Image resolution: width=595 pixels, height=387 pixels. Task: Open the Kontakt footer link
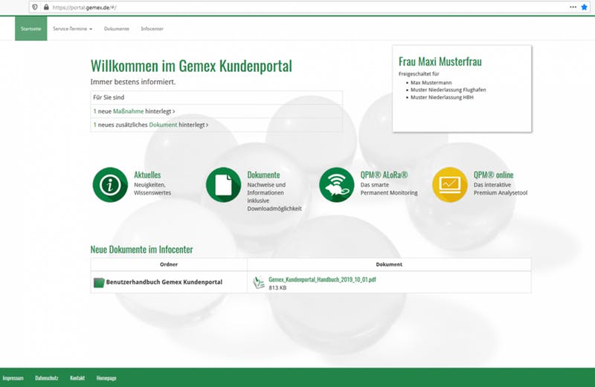point(77,378)
